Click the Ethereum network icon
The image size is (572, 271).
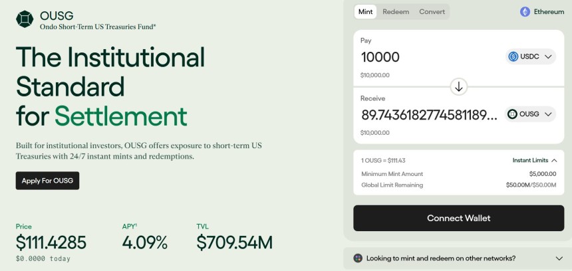pyautogui.click(x=525, y=12)
